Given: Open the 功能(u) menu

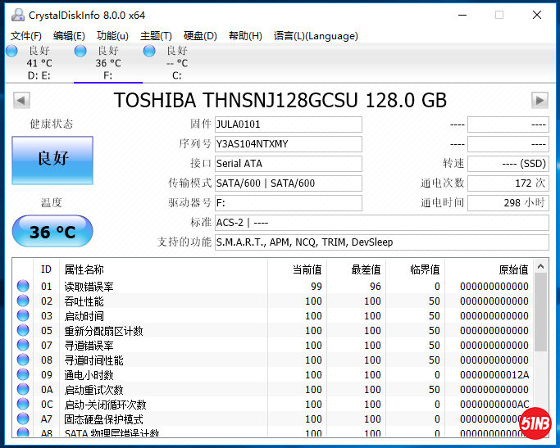Looking at the screenshot, I should click(112, 36).
